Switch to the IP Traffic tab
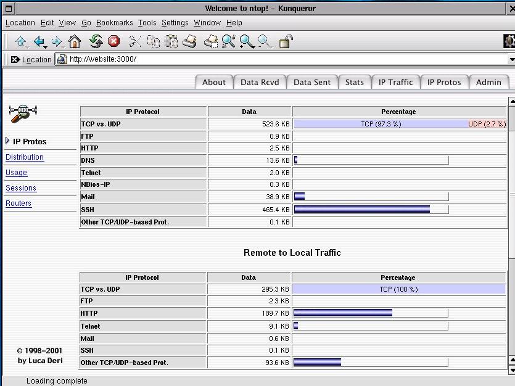Screen dimensions: 515x386 [395, 82]
